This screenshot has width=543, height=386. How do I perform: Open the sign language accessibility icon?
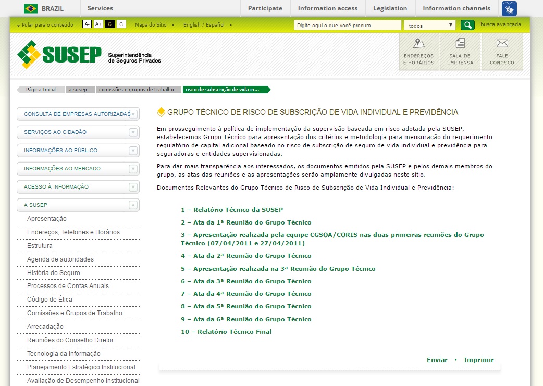[x=509, y=8]
